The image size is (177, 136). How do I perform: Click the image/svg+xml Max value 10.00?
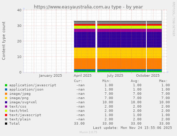tap(165, 102)
